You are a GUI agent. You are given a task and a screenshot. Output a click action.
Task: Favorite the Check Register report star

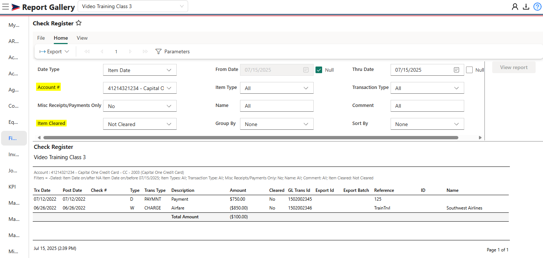pos(78,23)
